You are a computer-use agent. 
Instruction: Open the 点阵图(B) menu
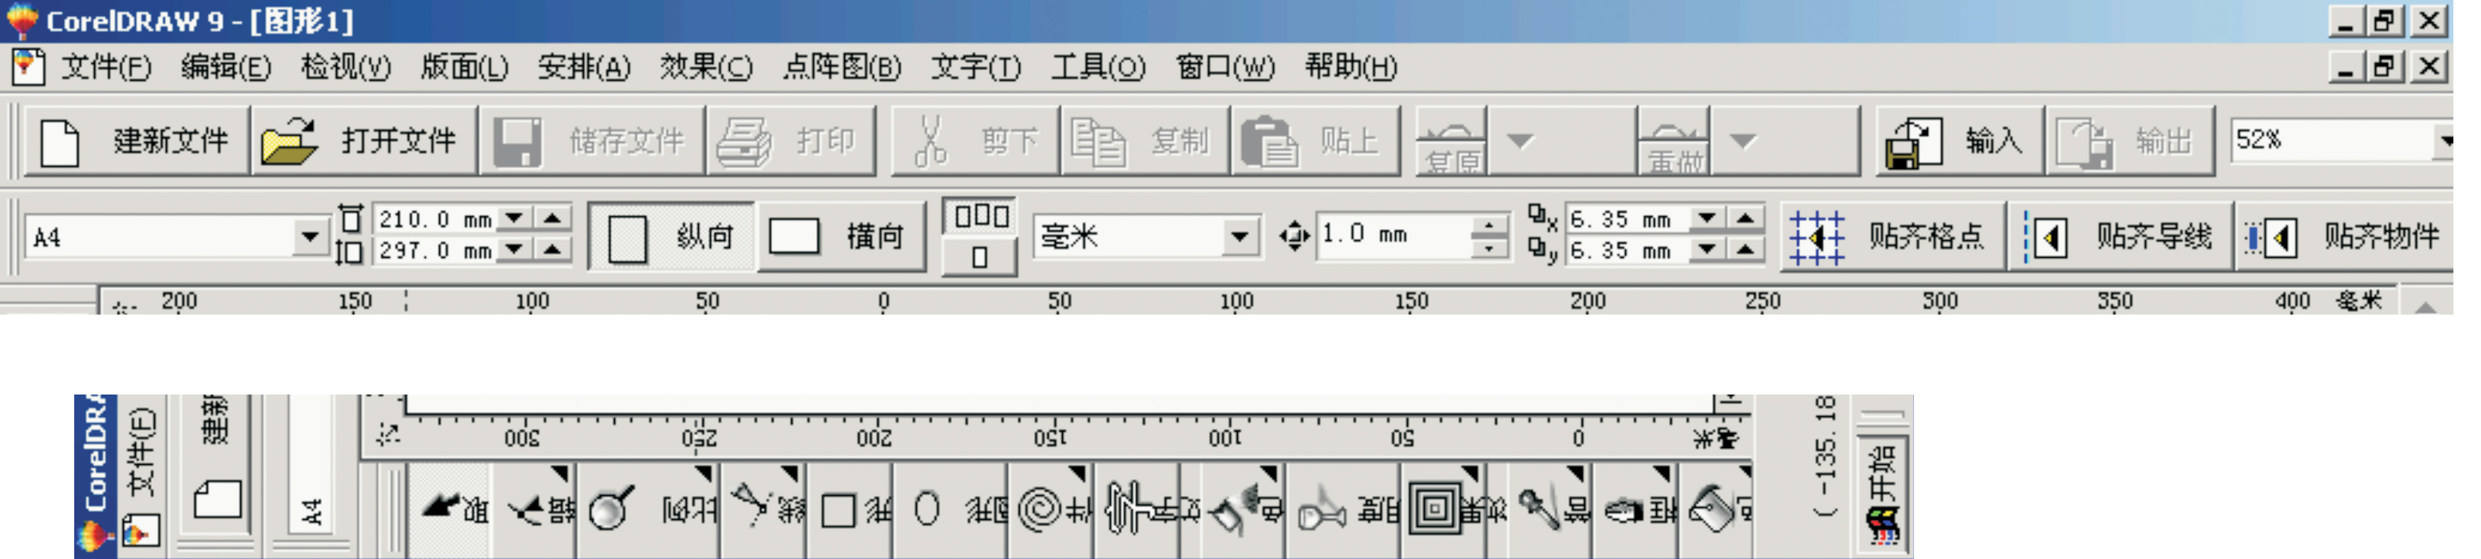pos(842,67)
